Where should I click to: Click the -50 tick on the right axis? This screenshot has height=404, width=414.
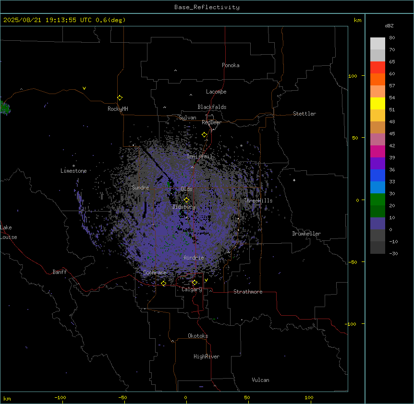(353, 262)
